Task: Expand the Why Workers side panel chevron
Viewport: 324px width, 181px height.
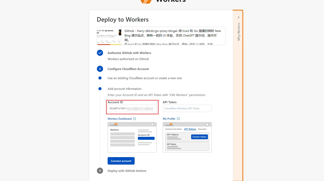Action: (x=238, y=17)
